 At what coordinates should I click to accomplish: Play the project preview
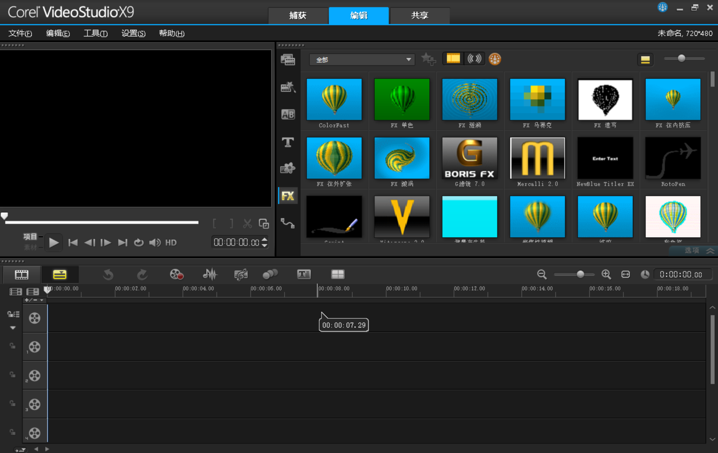point(53,242)
